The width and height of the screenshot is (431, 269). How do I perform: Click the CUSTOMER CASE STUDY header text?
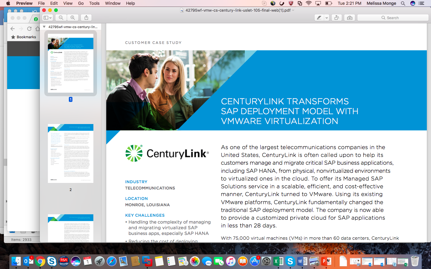coord(153,43)
